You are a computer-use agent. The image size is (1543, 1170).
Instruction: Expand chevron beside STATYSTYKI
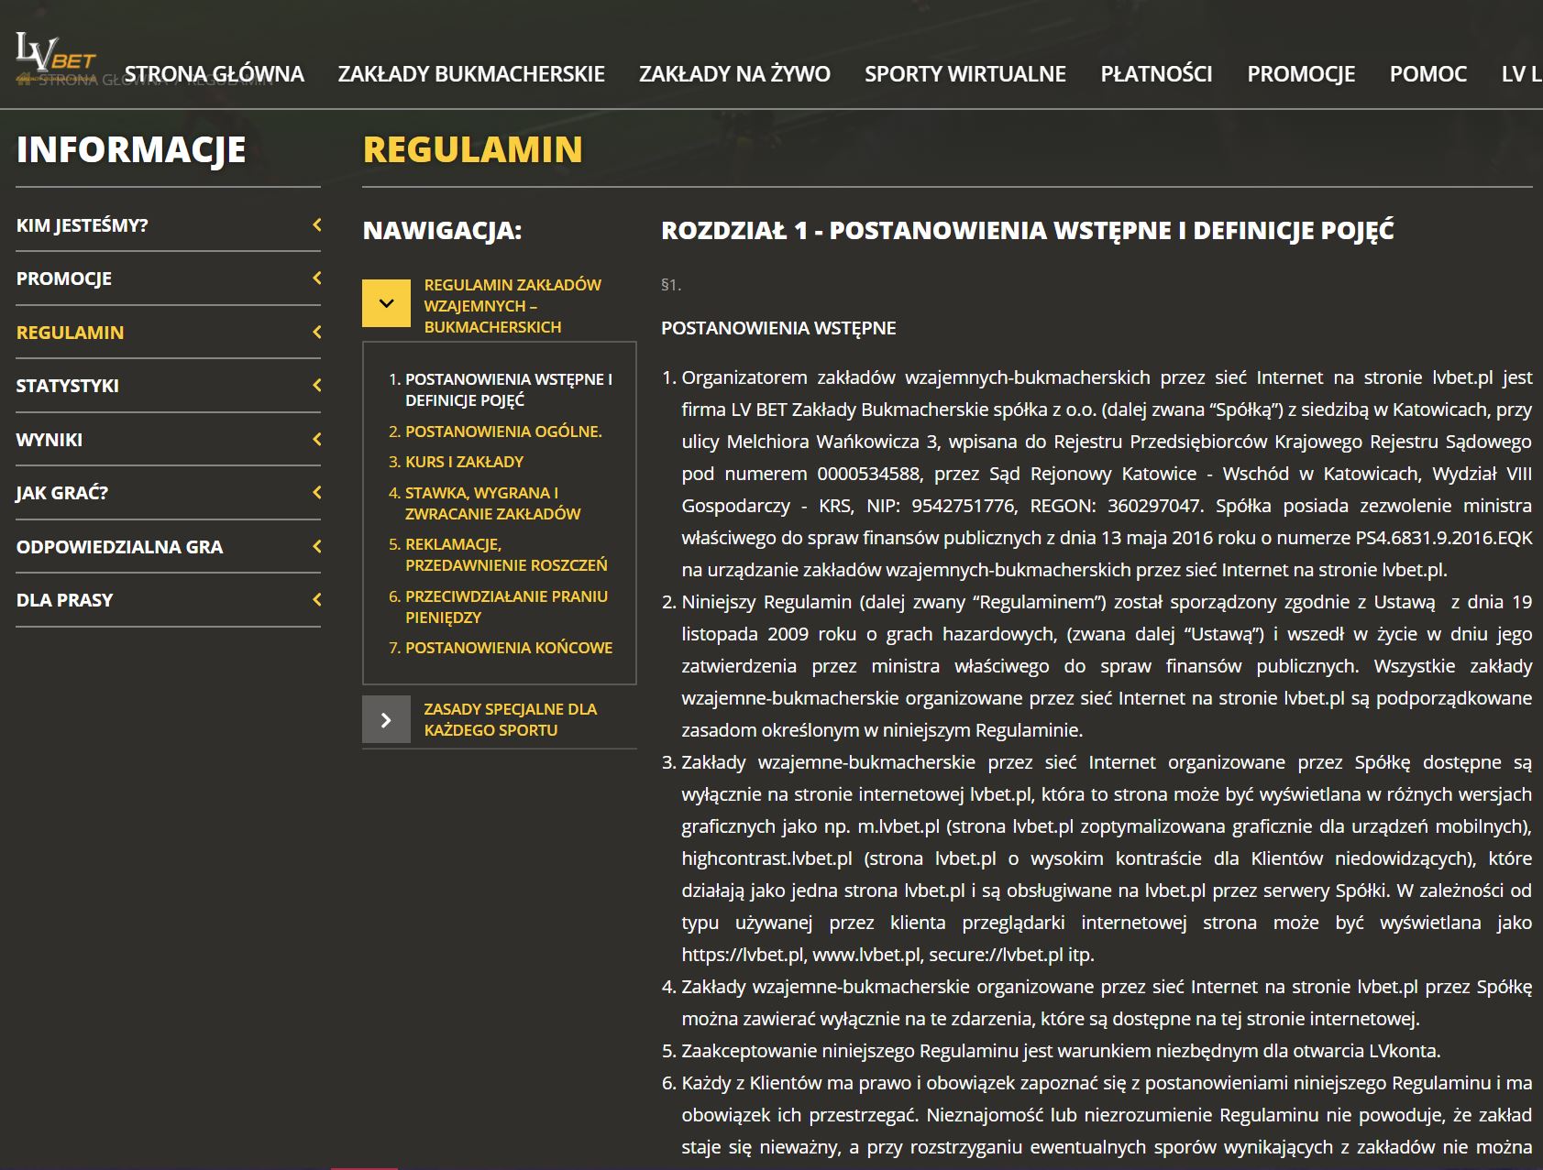[317, 385]
